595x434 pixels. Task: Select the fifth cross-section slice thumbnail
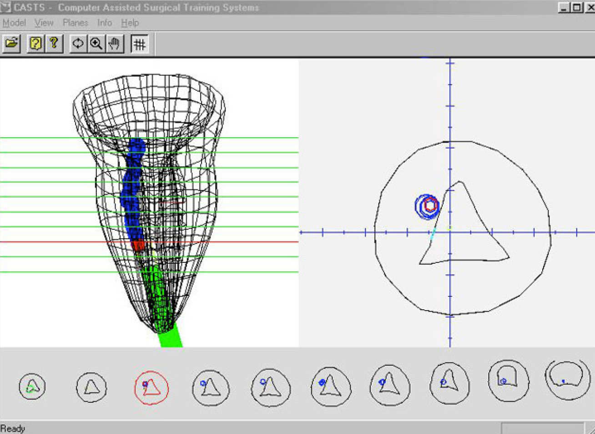click(x=271, y=388)
